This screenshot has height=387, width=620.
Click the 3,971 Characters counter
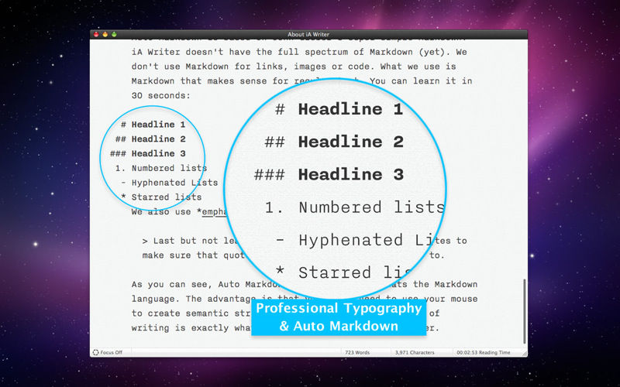(415, 352)
